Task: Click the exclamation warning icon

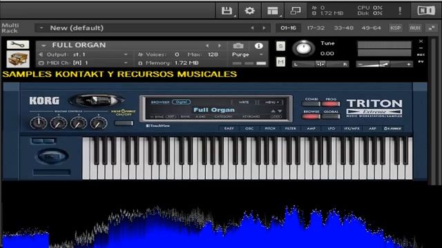Action: click(x=400, y=11)
